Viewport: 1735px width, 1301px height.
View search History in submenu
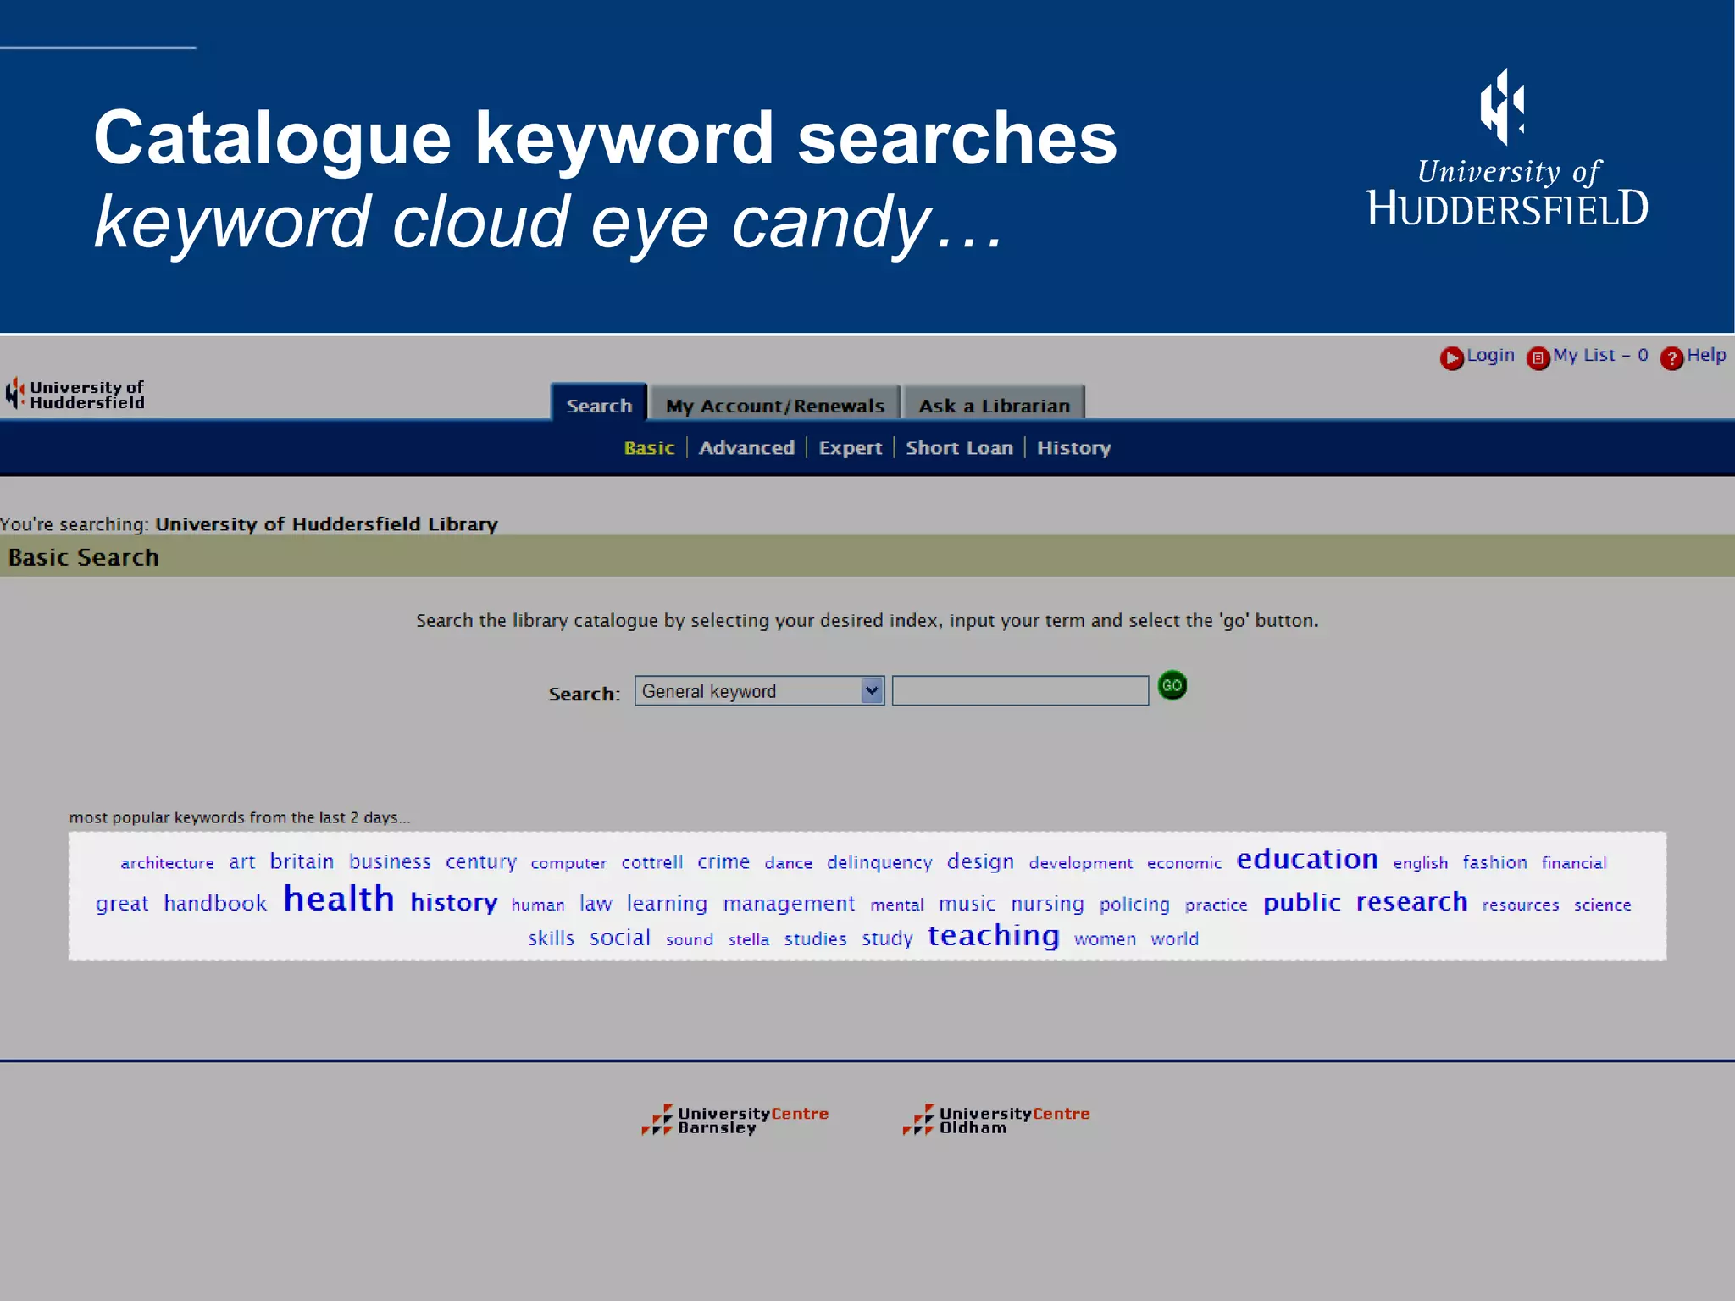coord(1073,448)
